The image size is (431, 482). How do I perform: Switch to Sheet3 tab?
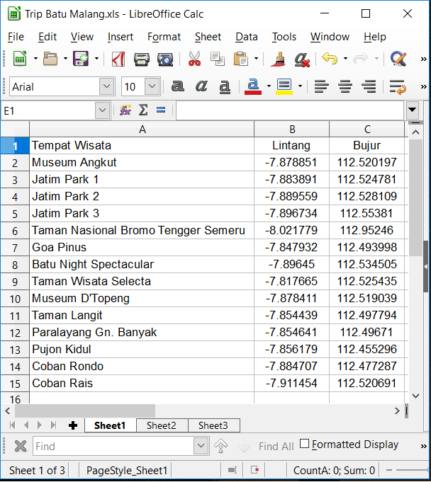213,425
